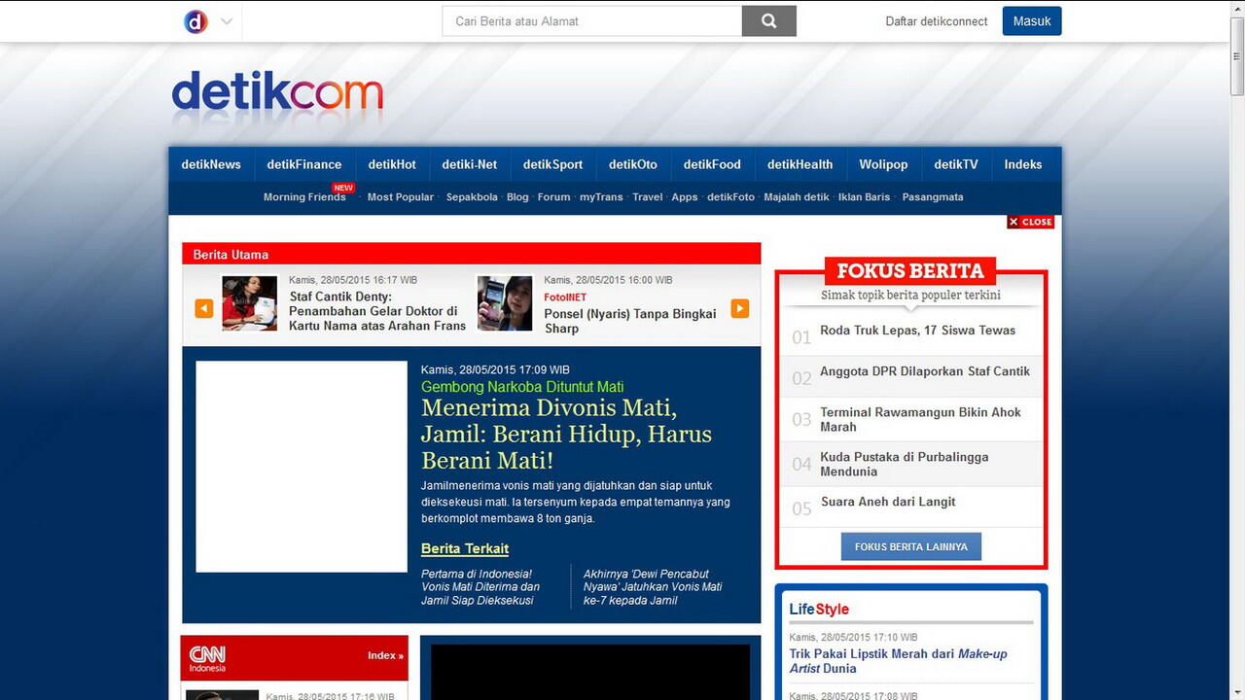1245x700 pixels.
Task: Open the detikNews menu
Action: [211, 164]
